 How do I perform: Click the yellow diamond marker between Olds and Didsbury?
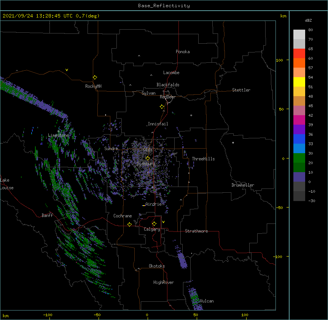148,158
